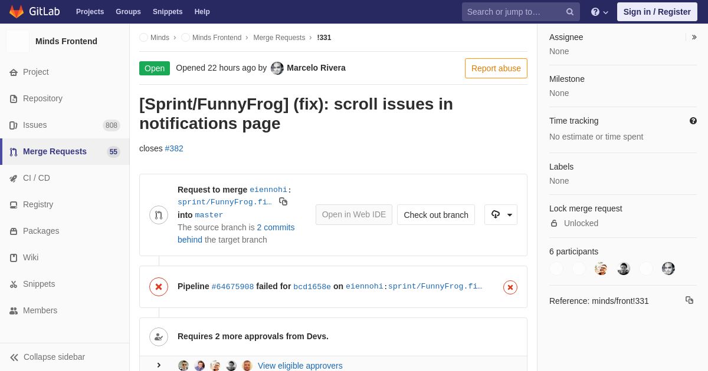Click the Open status badge

[x=155, y=68]
